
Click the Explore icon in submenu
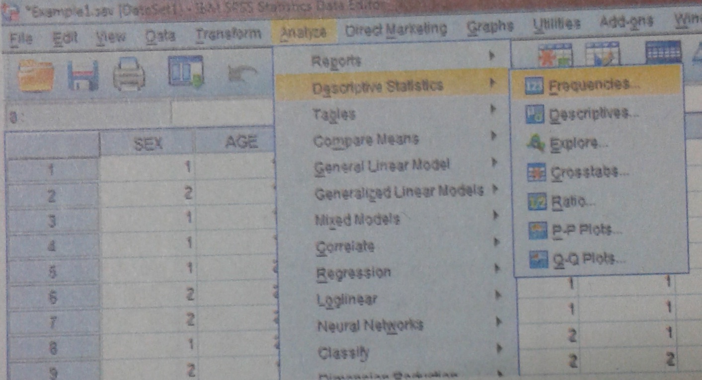tap(537, 144)
